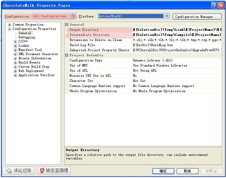Click the 应用(A) apply button
The width and height of the screenshot is (226, 178).
tap(211, 171)
